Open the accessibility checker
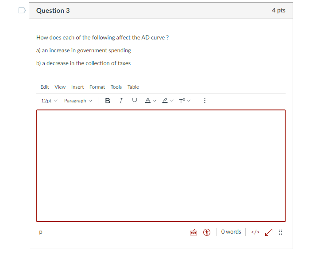The image size is (325, 258). pos(207,232)
